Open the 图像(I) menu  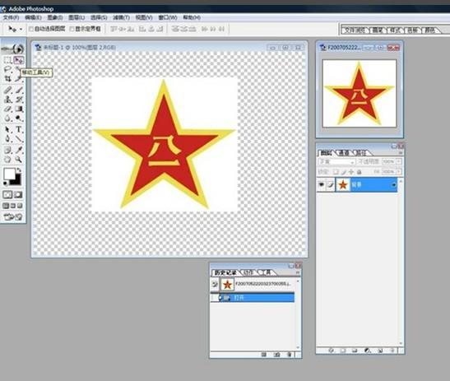(x=55, y=17)
